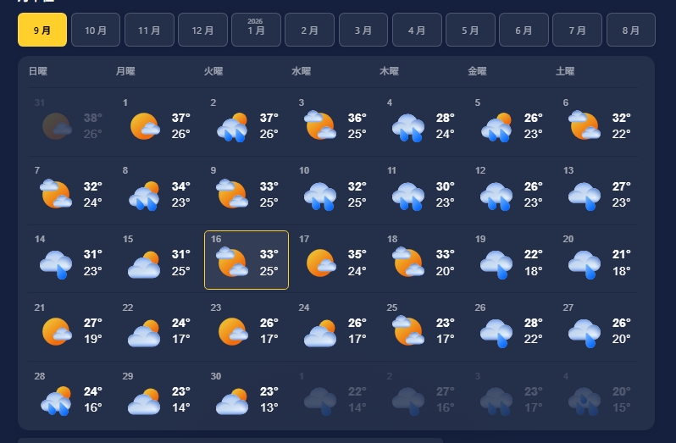Click the sun-and-rain icon on September 8
Screen dimensions: 676x443
pyautogui.click(x=144, y=196)
